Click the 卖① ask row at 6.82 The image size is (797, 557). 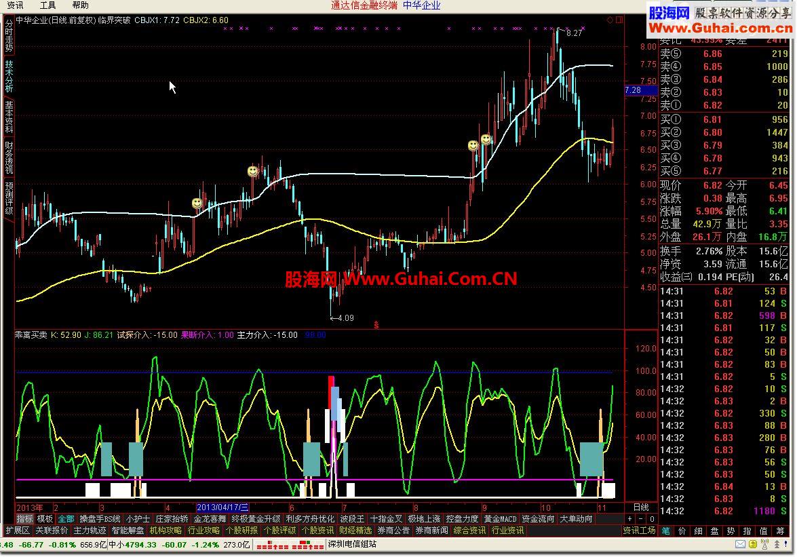click(724, 105)
